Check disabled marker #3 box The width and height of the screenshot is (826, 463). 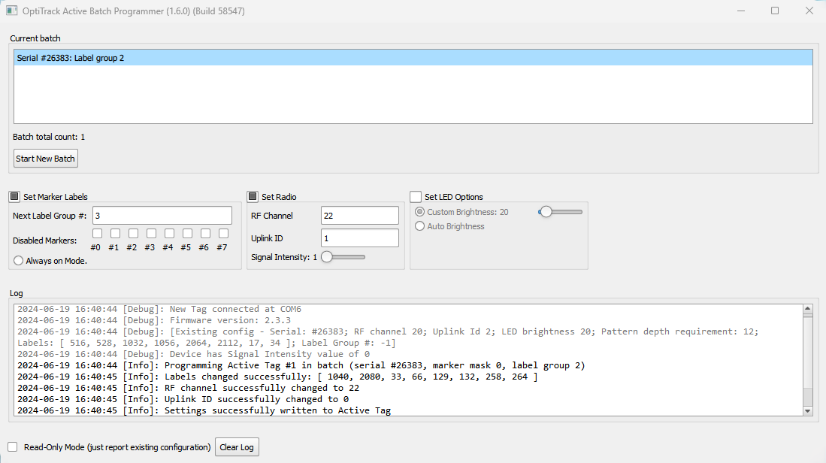pos(151,234)
